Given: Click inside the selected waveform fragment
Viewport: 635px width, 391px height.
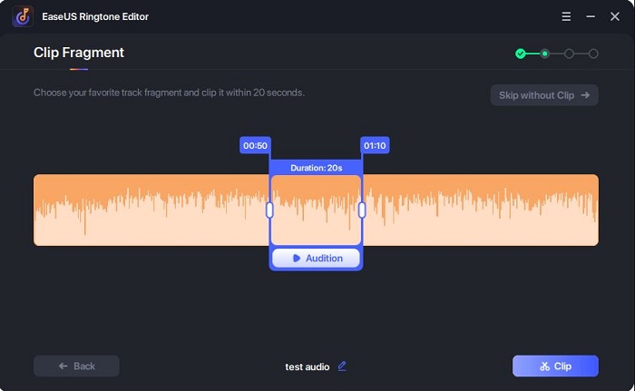Looking at the screenshot, I should tap(316, 210).
